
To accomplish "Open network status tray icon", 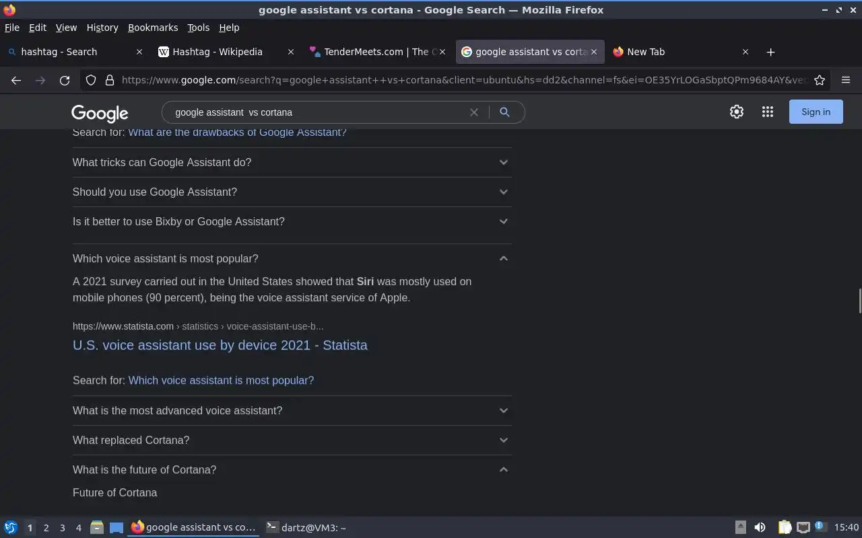I will [x=803, y=527].
